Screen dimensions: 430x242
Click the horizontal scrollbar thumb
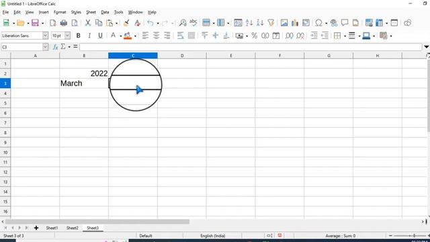tap(97, 221)
